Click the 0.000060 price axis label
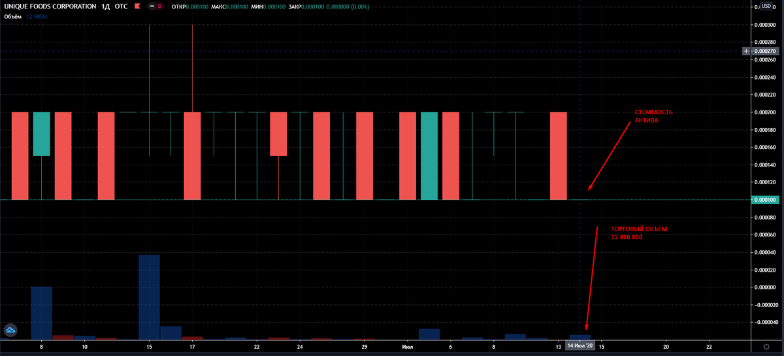 pyautogui.click(x=765, y=235)
